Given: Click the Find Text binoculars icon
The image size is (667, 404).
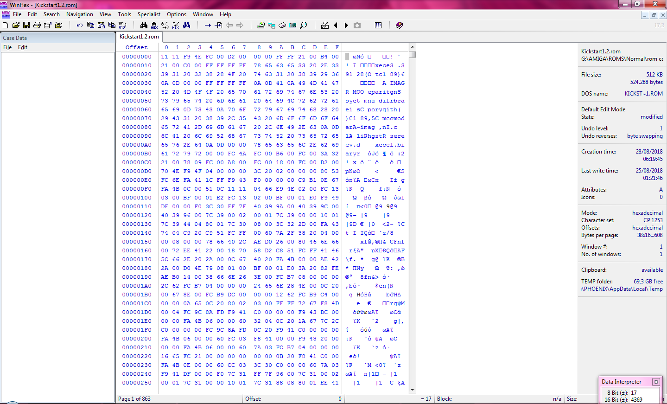Looking at the screenshot, I should click(144, 25).
